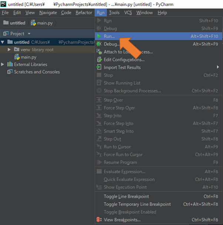The image size is (223, 225).
Task: Open the Window menu
Action: (144, 13)
